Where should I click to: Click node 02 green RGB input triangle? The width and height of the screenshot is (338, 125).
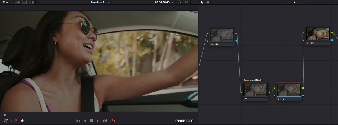[x=304, y=33]
